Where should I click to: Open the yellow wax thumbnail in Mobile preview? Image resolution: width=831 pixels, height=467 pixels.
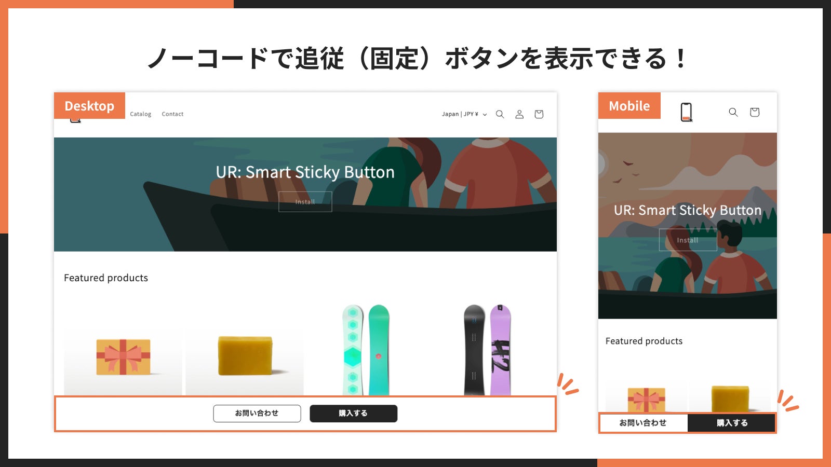point(730,399)
